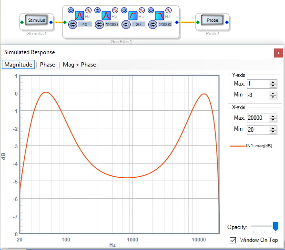
Task: Select the 20 frequency value in Gen Filter1
Action: (x=138, y=24)
